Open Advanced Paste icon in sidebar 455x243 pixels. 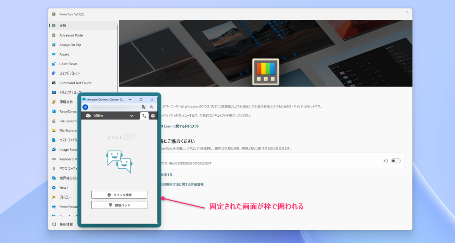tap(54, 35)
